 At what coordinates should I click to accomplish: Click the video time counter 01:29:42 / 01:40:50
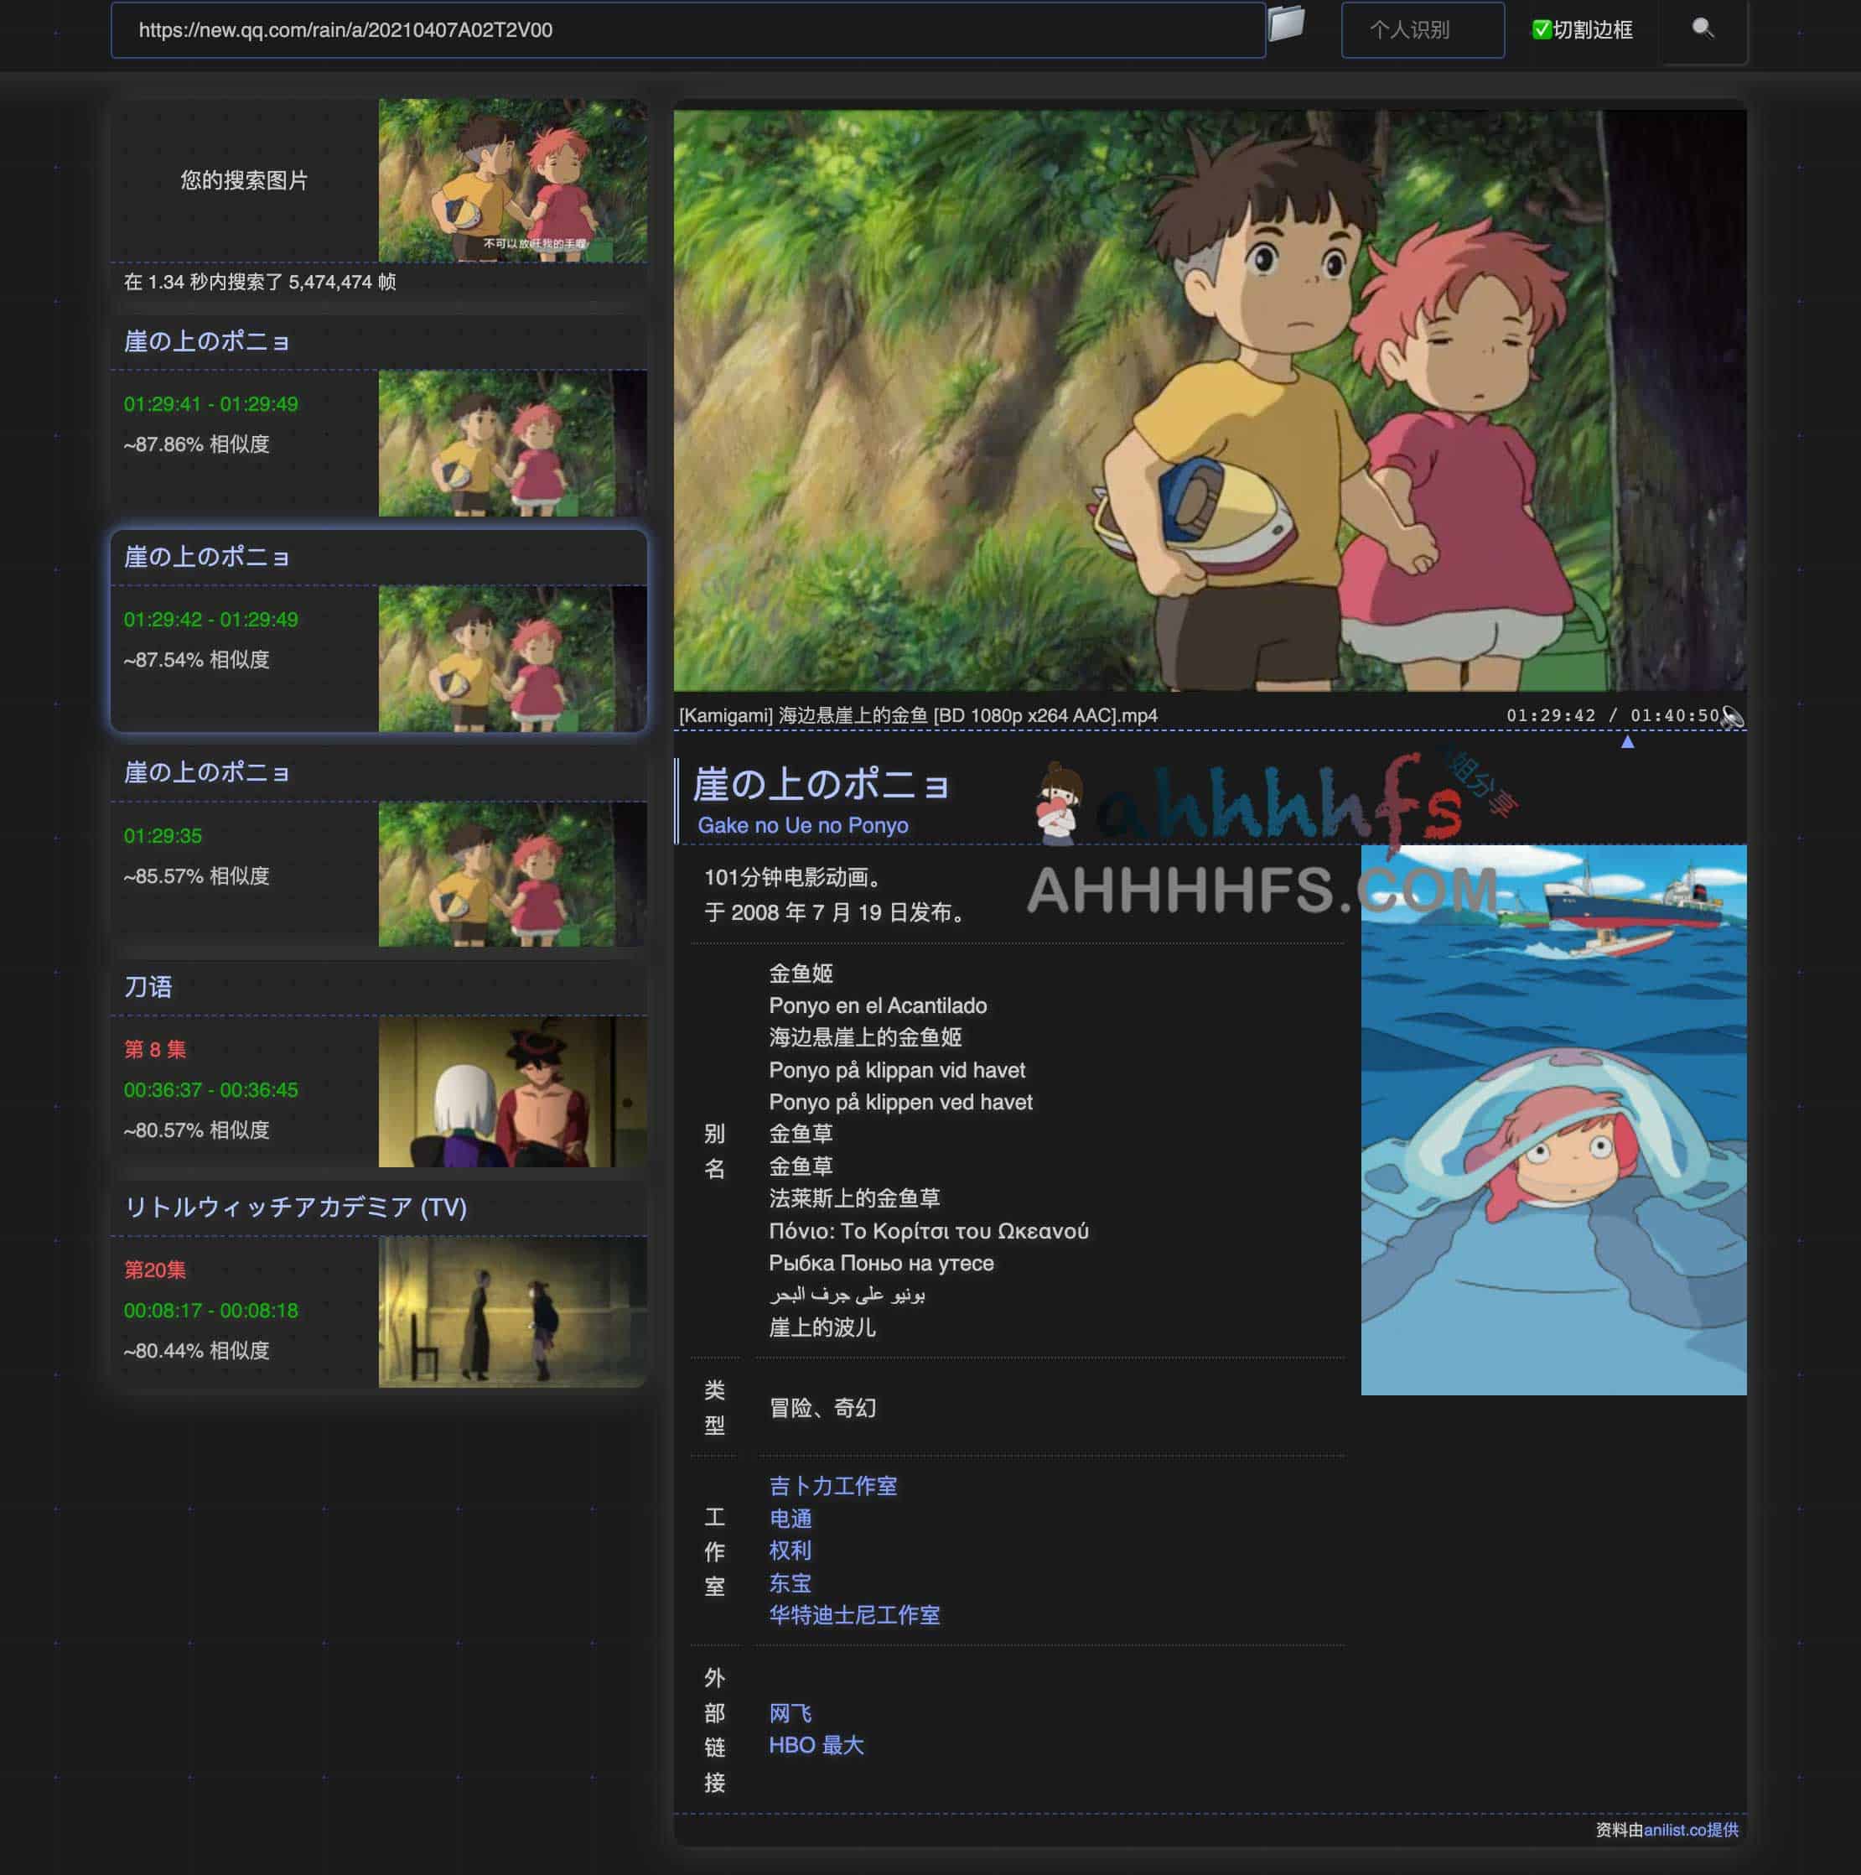1612,716
